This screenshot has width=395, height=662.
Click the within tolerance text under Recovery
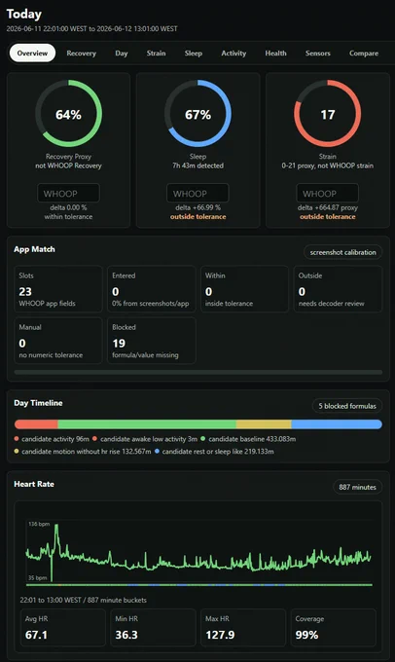tap(68, 216)
